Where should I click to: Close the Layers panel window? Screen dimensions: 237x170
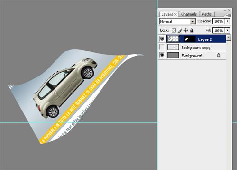click(229, 10)
